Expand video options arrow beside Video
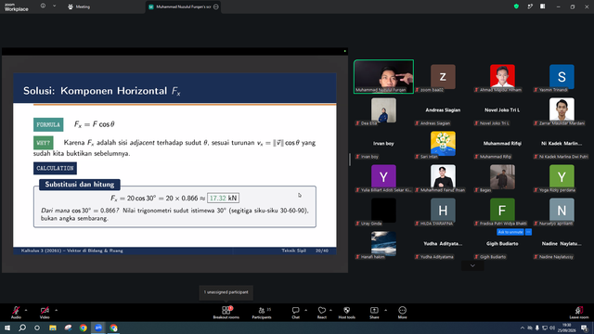 (56, 310)
